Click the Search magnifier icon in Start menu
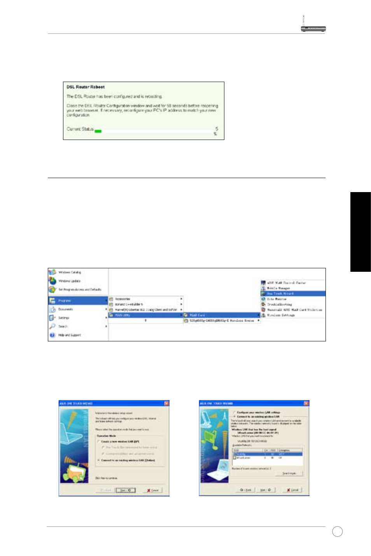The width and height of the screenshot is (371, 556). tap(52, 326)
